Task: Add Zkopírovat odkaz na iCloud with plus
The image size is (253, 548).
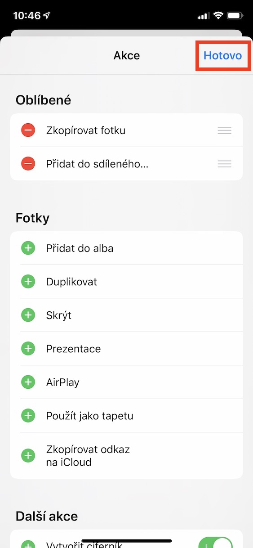Action: pyautogui.click(x=28, y=455)
